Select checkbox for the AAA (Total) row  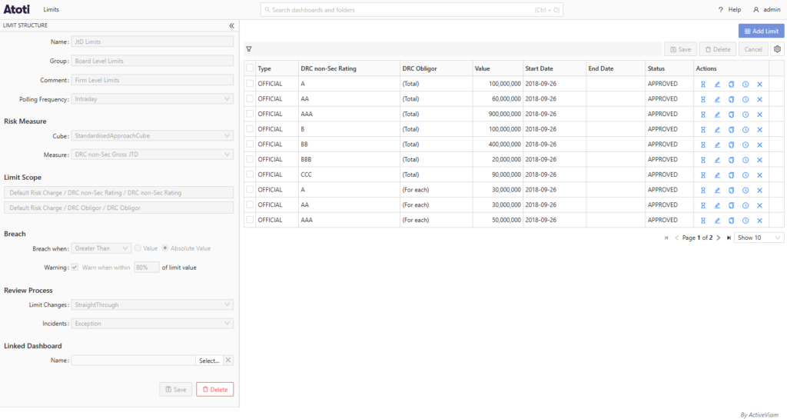[x=250, y=114]
